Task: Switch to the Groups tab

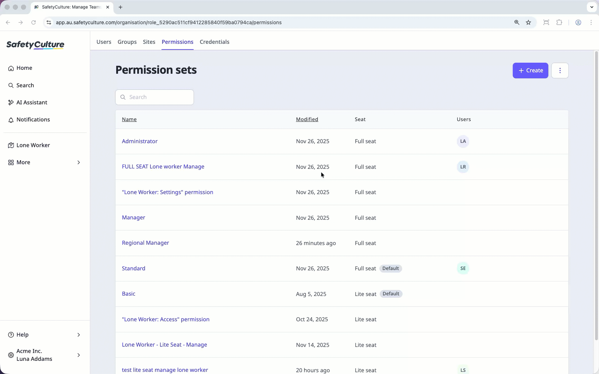Action: (x=127, y=42)
